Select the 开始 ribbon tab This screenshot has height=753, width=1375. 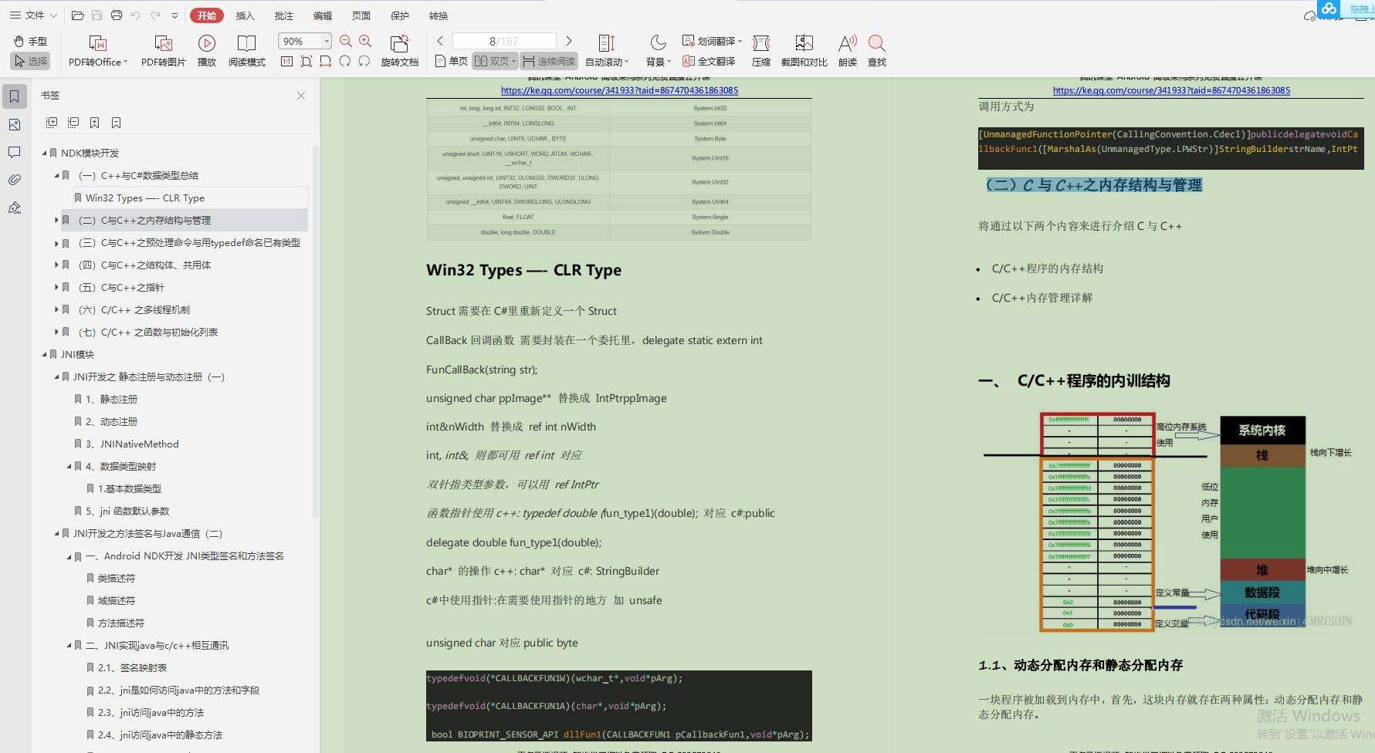coord(207,15)
